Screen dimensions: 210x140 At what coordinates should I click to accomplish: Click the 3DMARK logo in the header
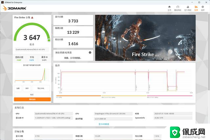tap(14, 8)
